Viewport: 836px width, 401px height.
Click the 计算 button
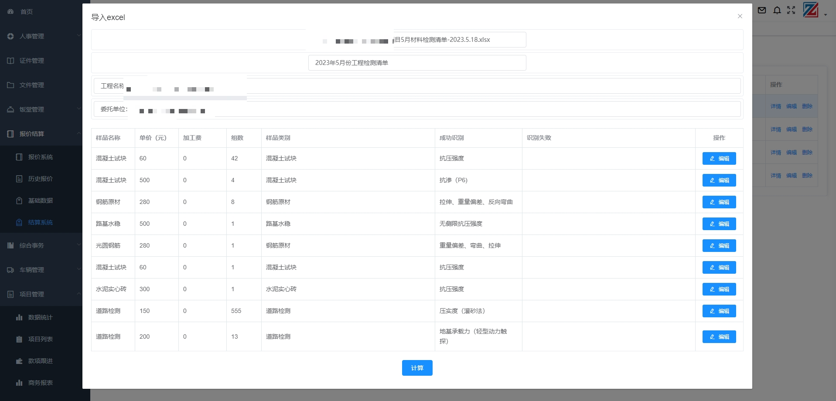[417, 368]
